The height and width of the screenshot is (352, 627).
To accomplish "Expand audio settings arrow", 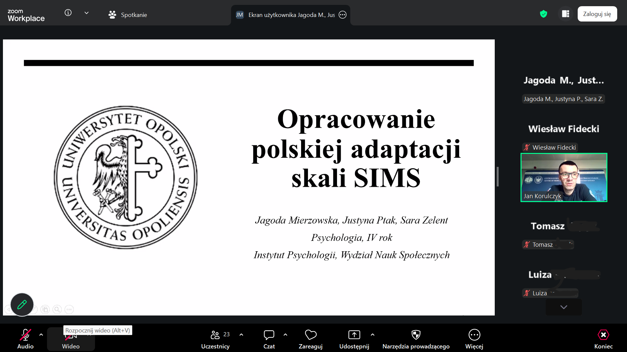I will point(41,335).
